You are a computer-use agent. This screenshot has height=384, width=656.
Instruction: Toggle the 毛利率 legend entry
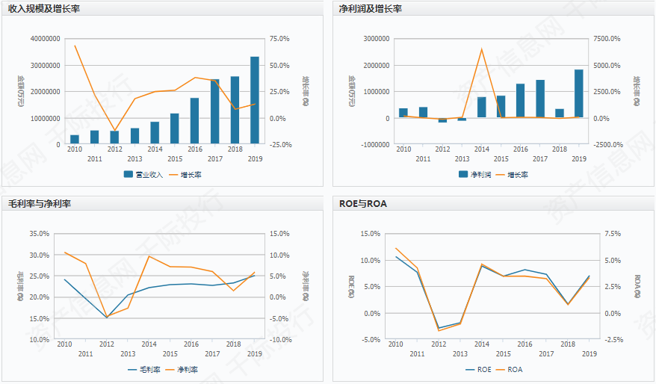point(145,370)
